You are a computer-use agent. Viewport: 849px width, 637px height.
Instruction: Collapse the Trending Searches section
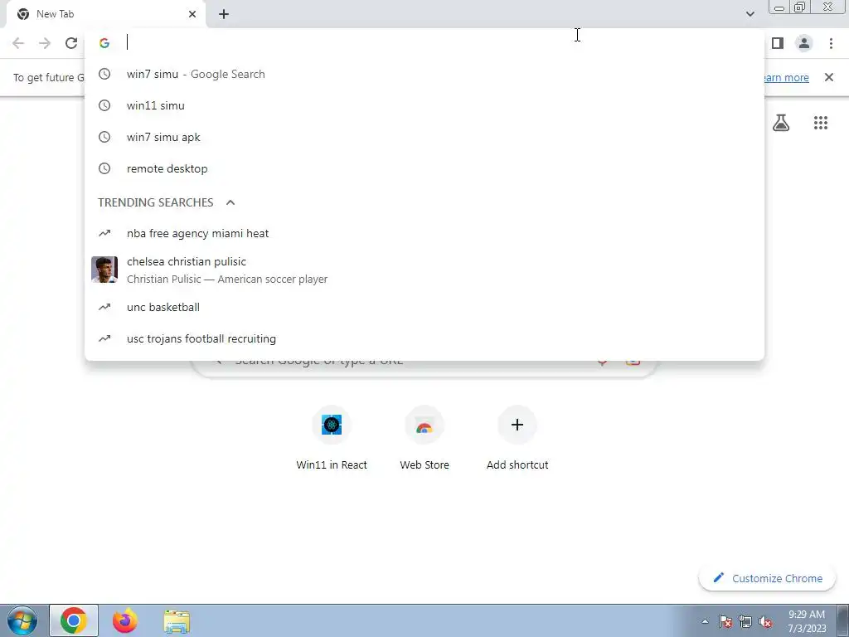230,202
